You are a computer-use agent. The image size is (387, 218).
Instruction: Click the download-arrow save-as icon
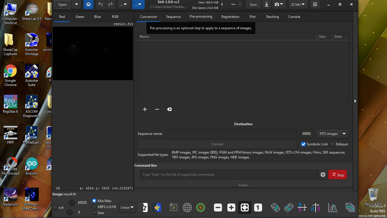tap(266, 5)
